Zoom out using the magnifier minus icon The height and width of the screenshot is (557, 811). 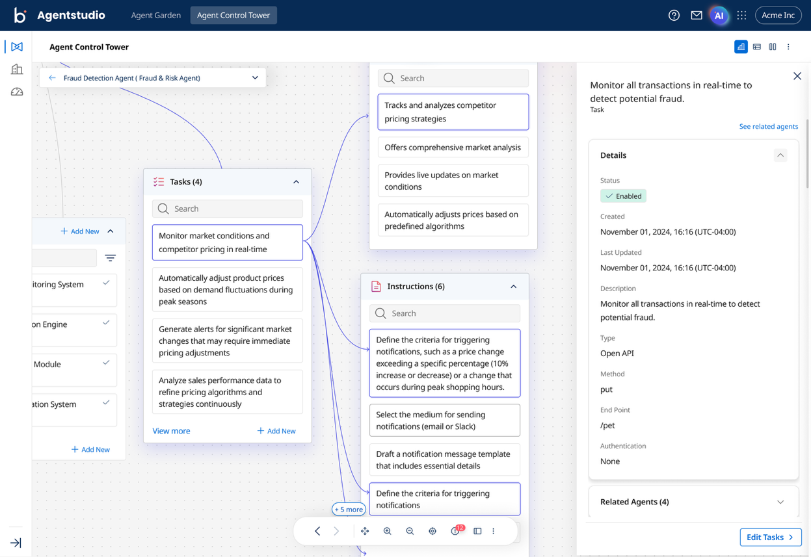[410, 531]
